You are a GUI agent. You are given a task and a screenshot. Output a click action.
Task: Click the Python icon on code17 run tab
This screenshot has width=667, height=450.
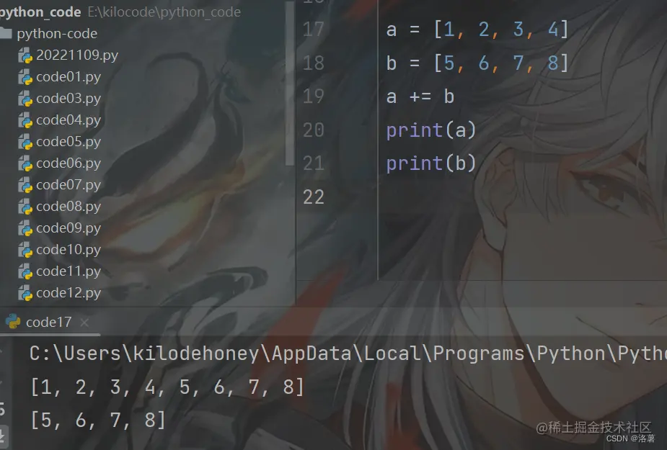coord(13,322)
